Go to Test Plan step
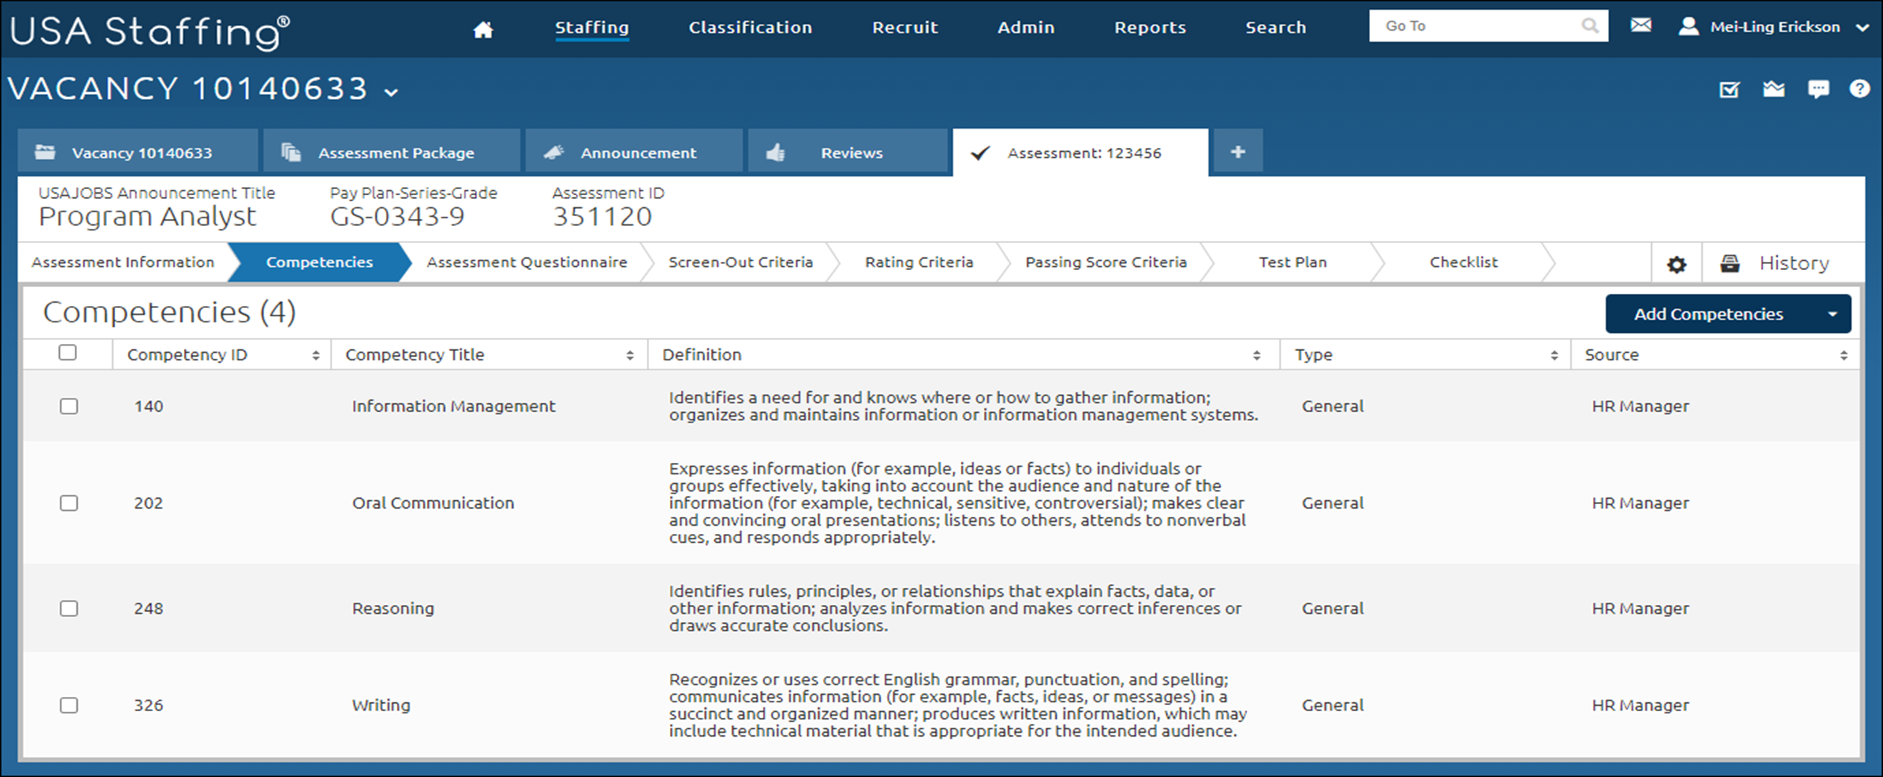Viewport: 1883px width, 777px height. click(1292, 262)
